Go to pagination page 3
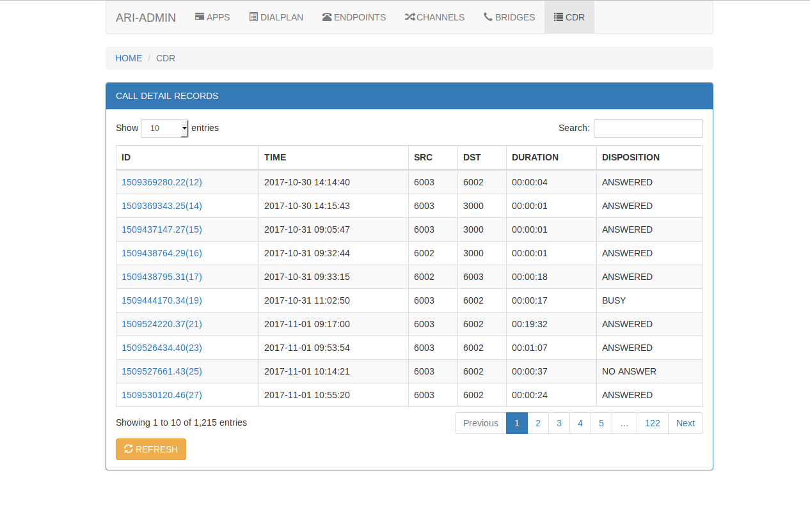 (x=559, y=423)
